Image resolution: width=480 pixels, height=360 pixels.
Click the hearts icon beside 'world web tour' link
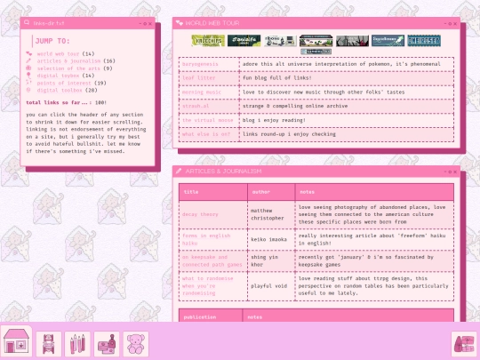(29, 53)
